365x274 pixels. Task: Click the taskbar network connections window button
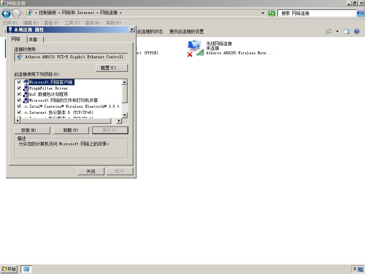click(26, 269)
